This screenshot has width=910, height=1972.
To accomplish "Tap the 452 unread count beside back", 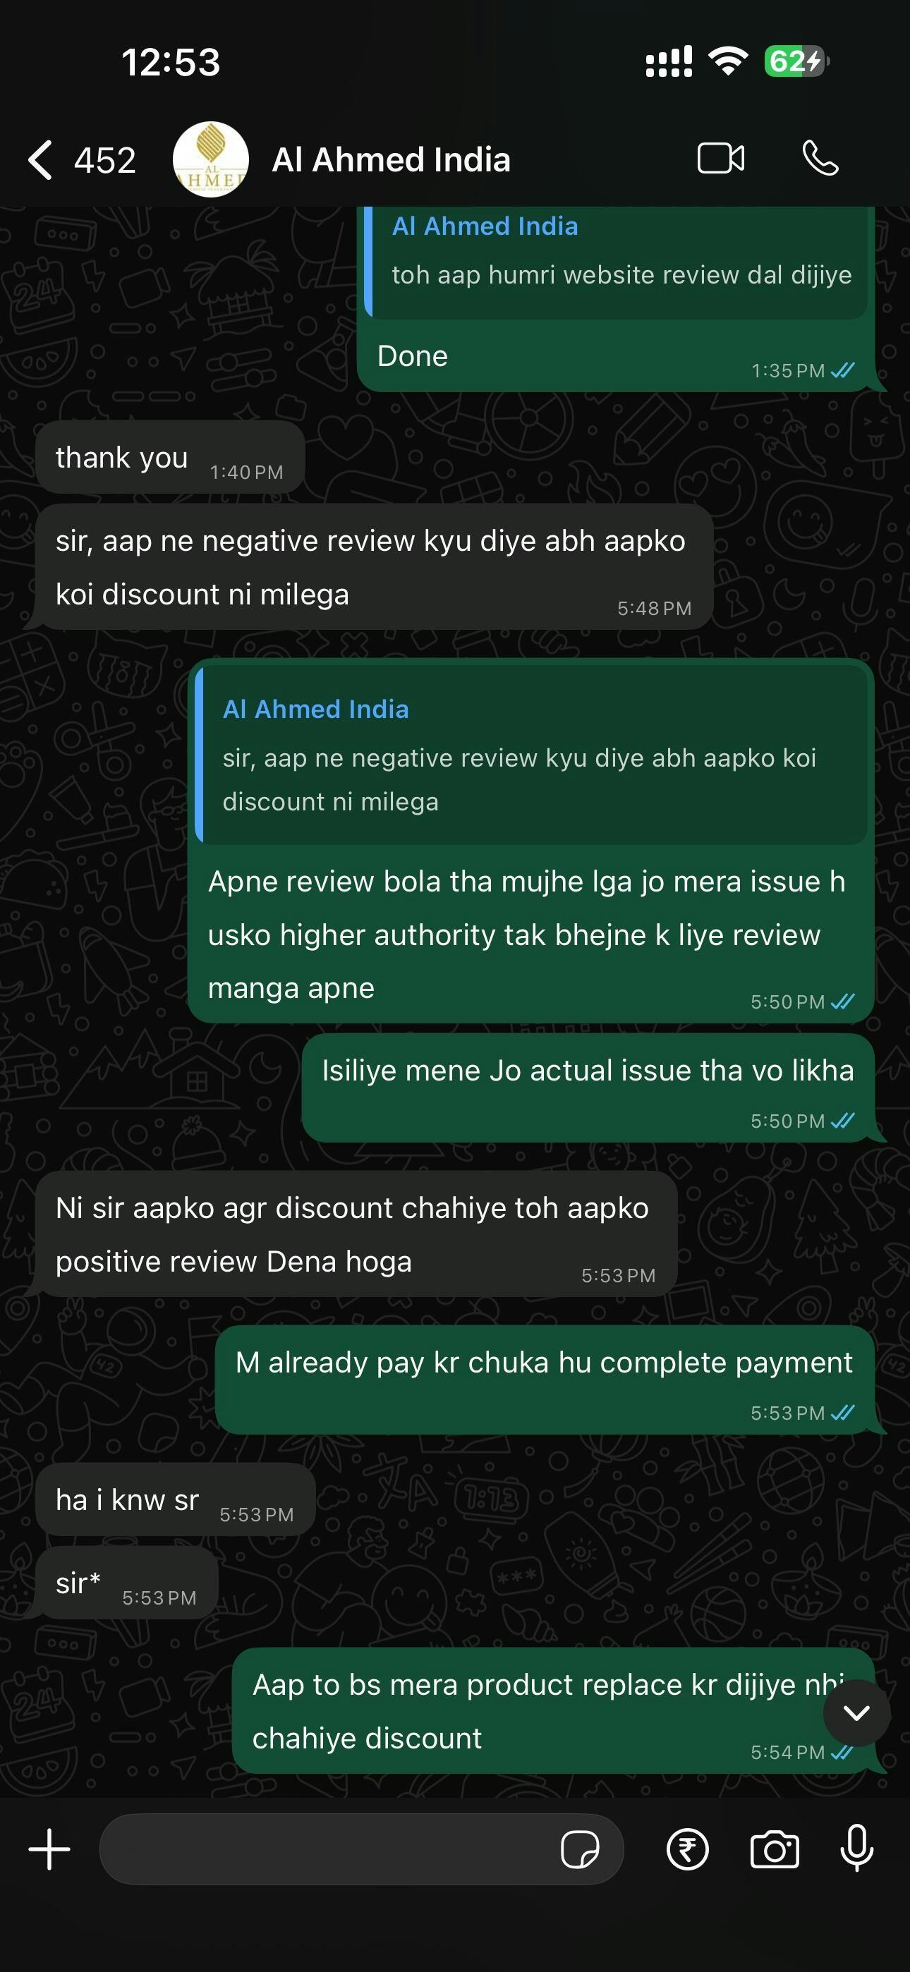I will pyautogui.click(x=105, y=160).
